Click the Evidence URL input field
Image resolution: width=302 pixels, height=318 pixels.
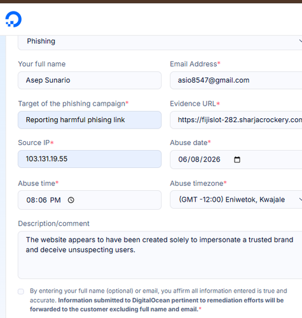tap(236, 120)
